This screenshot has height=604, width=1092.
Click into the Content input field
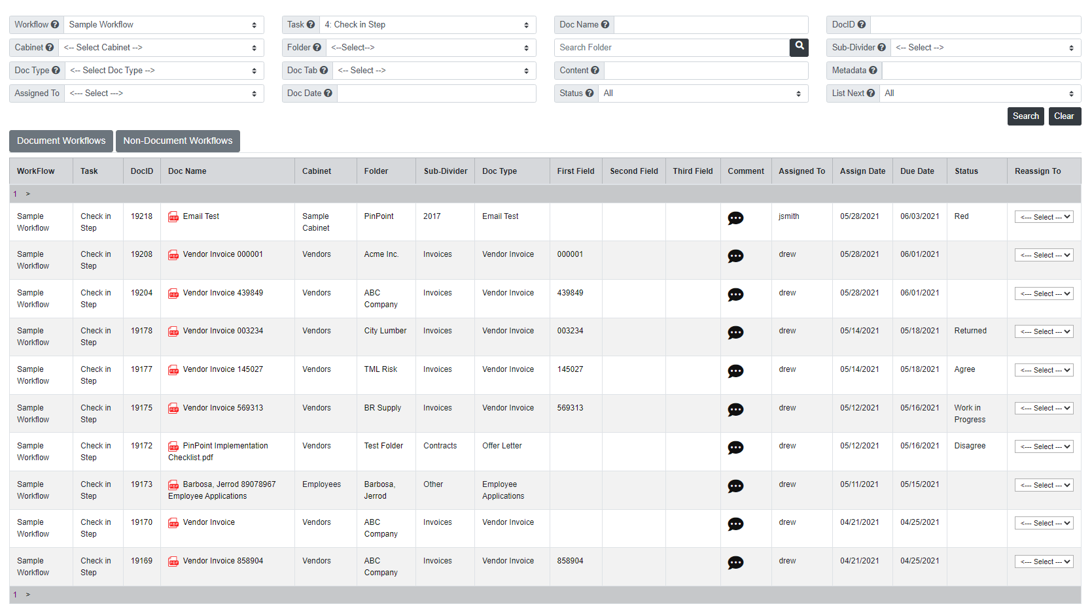pos(706,71)
